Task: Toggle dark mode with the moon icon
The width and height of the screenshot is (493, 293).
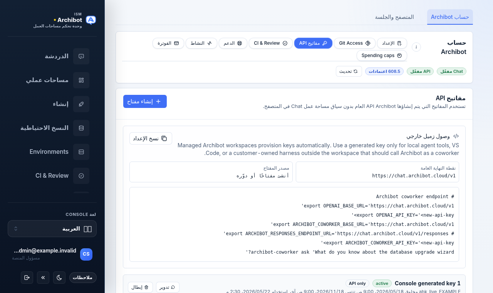Action: coord(59,278)
